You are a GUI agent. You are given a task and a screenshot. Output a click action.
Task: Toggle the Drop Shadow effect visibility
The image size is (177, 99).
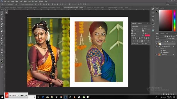click(162, 52)
